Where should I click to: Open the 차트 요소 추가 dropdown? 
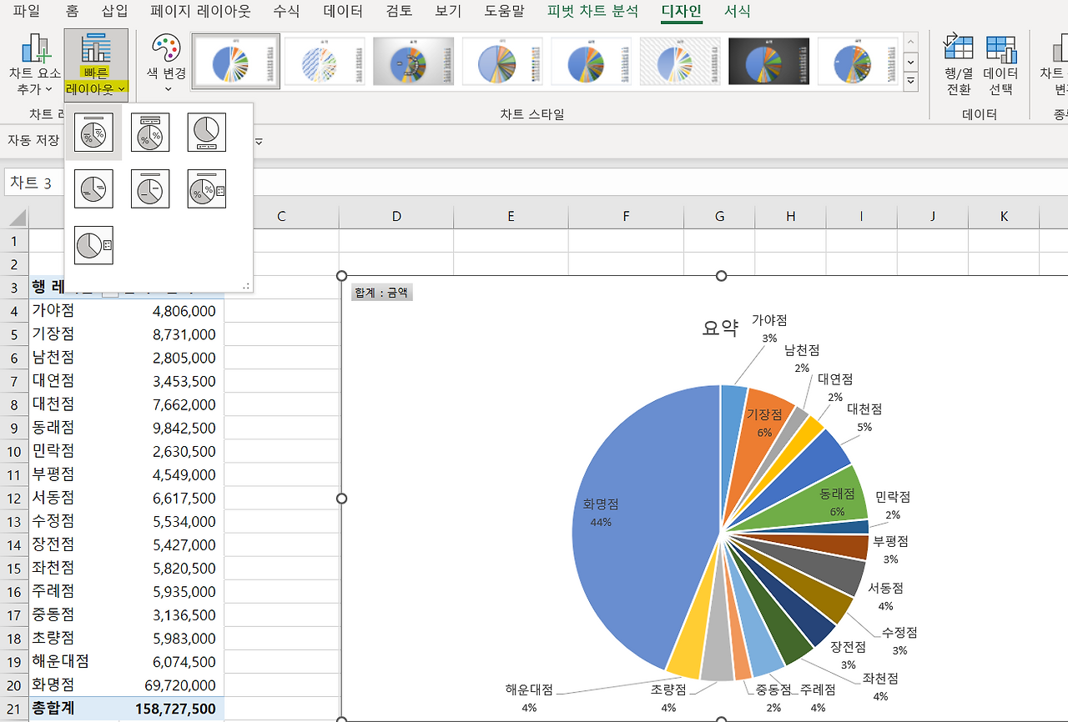click(35, 65)
